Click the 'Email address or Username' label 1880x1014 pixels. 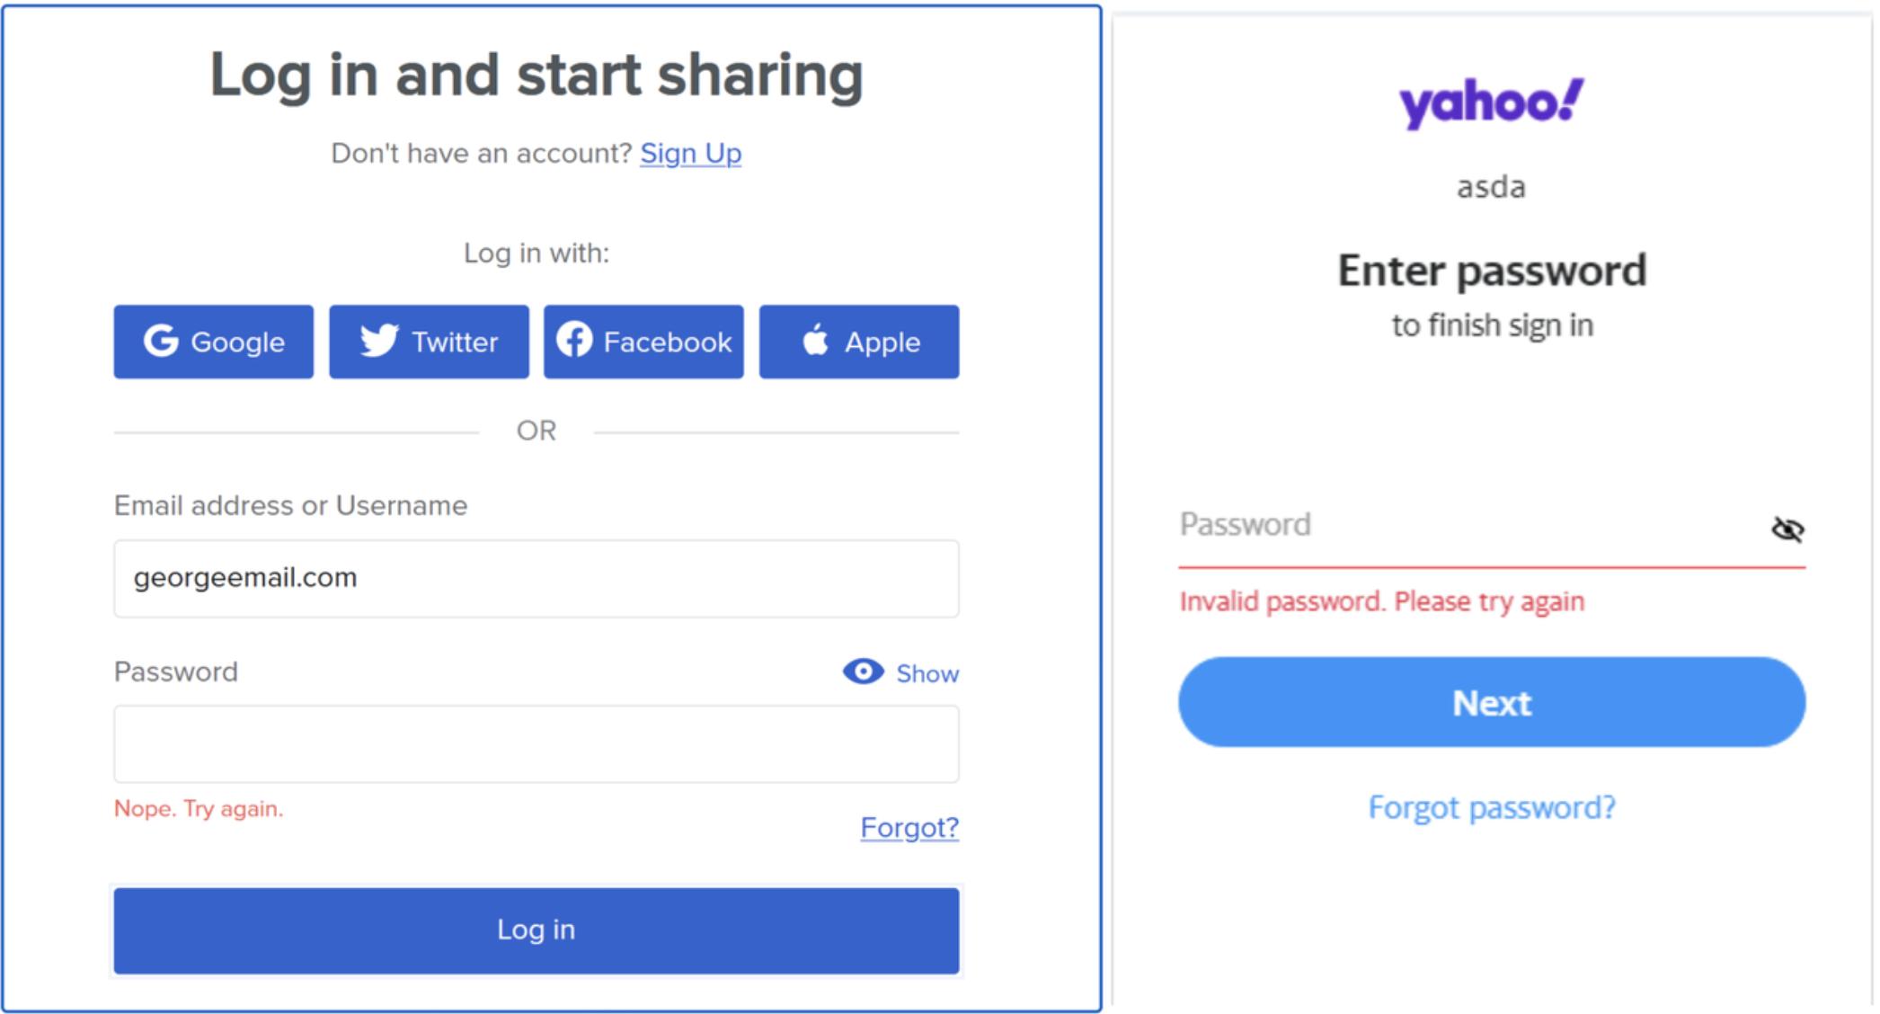click(290, 505)
